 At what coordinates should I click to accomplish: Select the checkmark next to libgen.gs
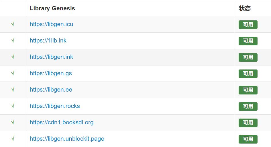tap(13, 73)
